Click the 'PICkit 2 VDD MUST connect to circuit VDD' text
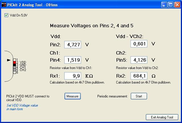182x123 pixels. click(x=28, y=98)
